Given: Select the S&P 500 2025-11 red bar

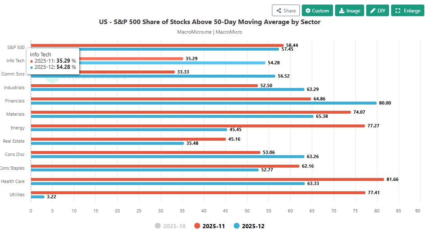Looking at the screenshot, I should tap(157, 45).
